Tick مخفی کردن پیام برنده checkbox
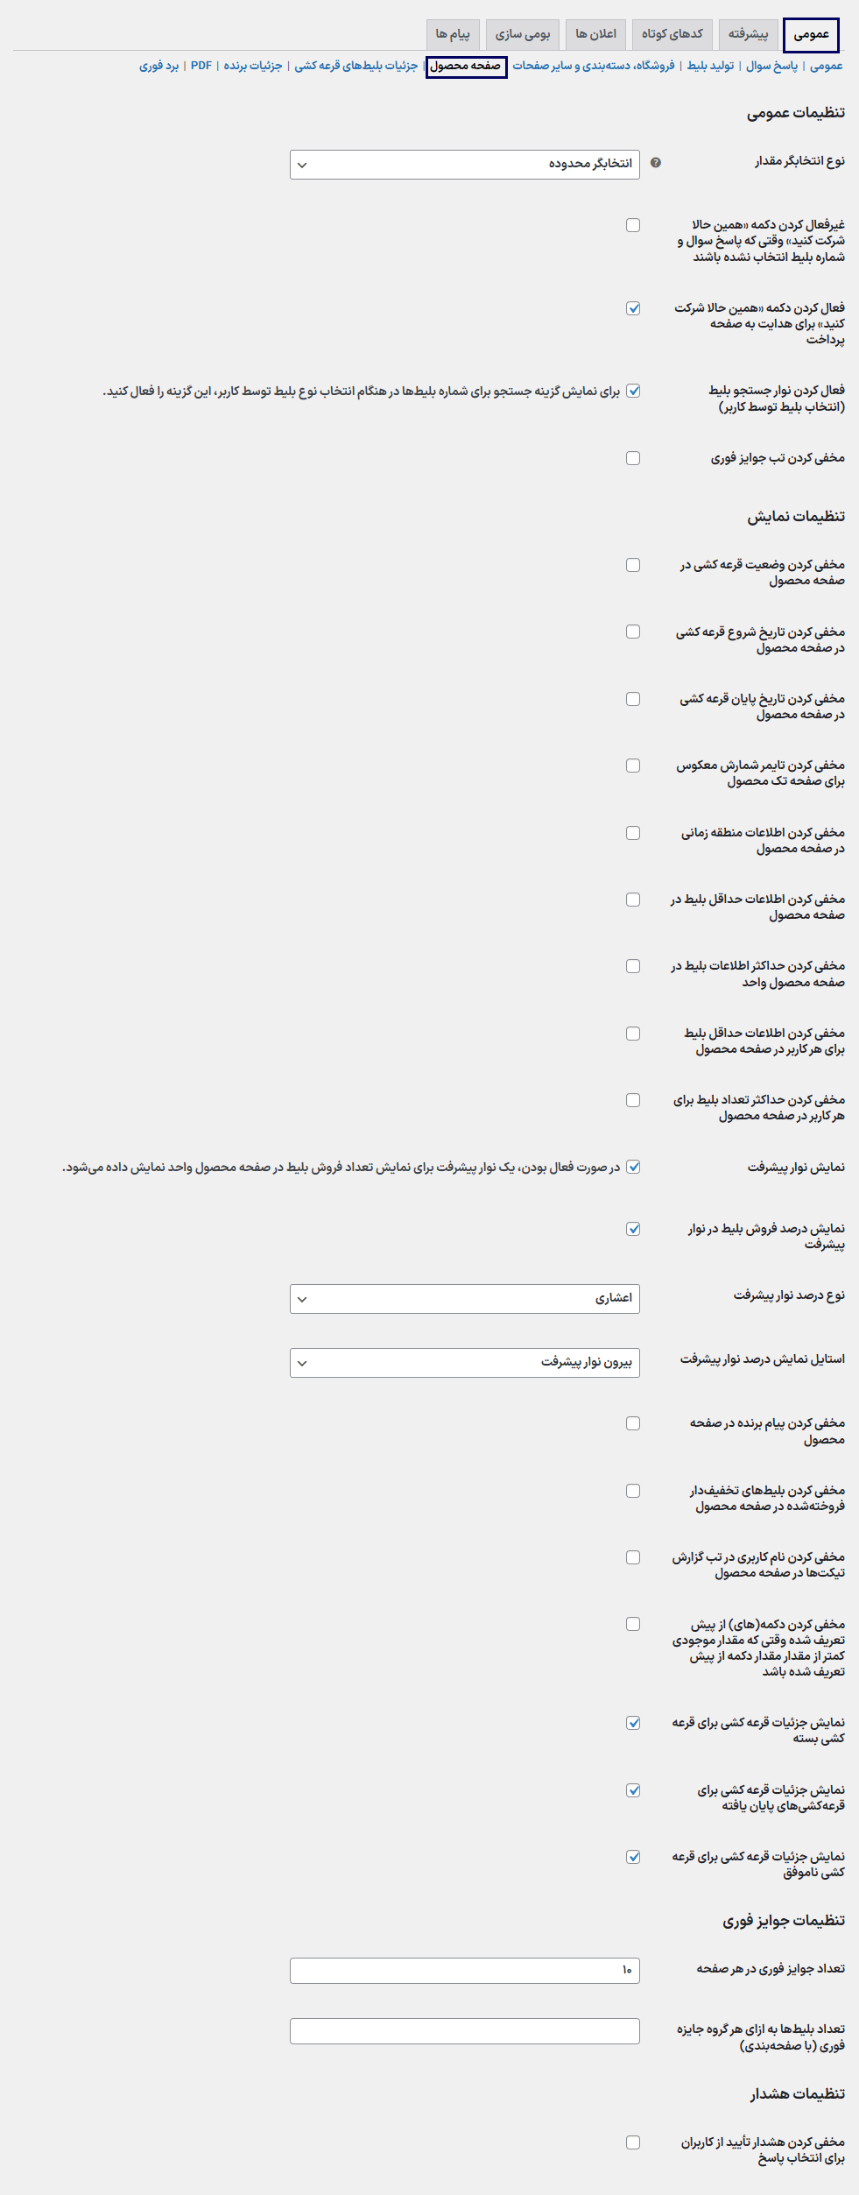859x2195 pixels. pos(633,1423)
